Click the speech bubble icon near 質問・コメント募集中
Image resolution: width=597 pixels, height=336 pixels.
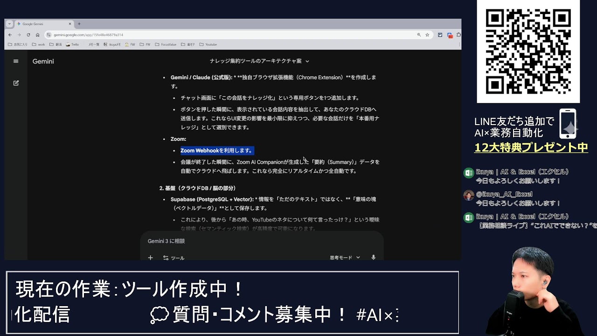pyautogui.click(x=160, y=315)
